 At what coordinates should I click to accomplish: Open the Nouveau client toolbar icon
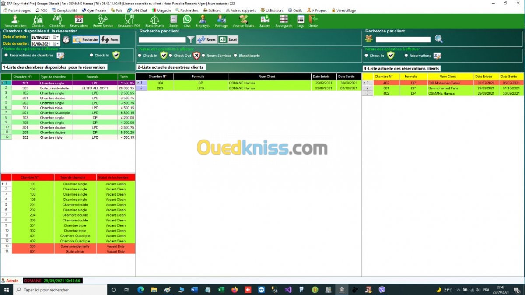tap(15, 21)
